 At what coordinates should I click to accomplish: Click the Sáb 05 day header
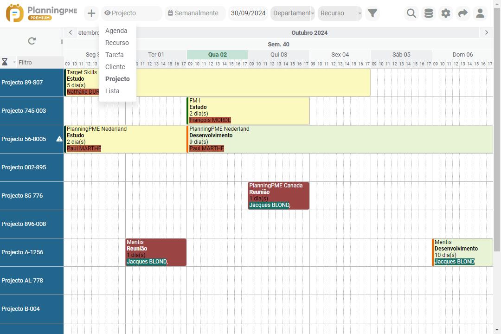[x=401, y=55]
